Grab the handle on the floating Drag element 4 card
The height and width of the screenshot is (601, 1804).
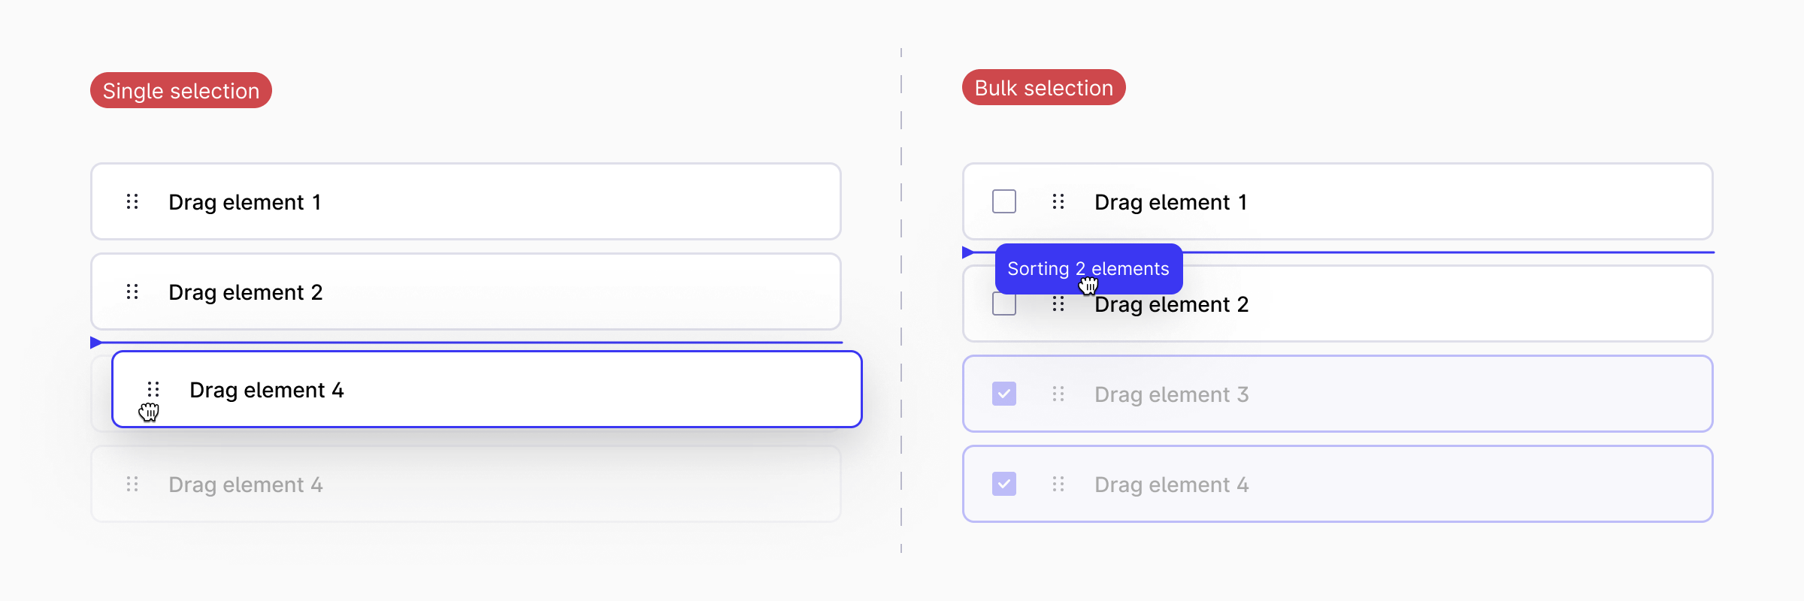[x=153, y=389]
